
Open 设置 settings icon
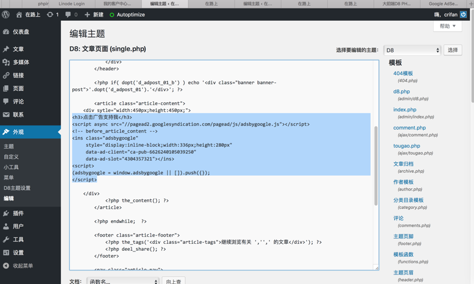point(6,253)
